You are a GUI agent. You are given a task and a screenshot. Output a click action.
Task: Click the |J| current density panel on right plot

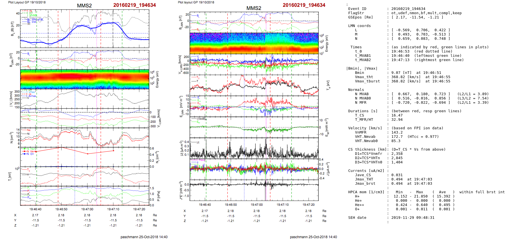click(x=254, y=148)
